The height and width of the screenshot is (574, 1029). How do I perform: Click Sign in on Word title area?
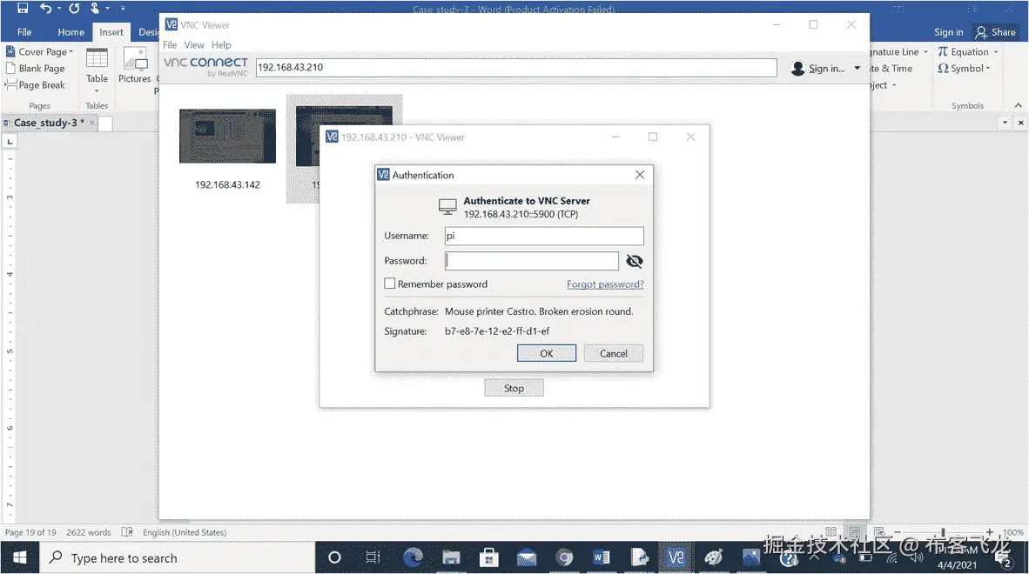coord(948,31)
